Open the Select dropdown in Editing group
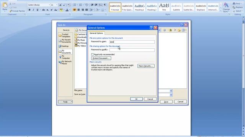245x137 pixels. click(238, 11)
